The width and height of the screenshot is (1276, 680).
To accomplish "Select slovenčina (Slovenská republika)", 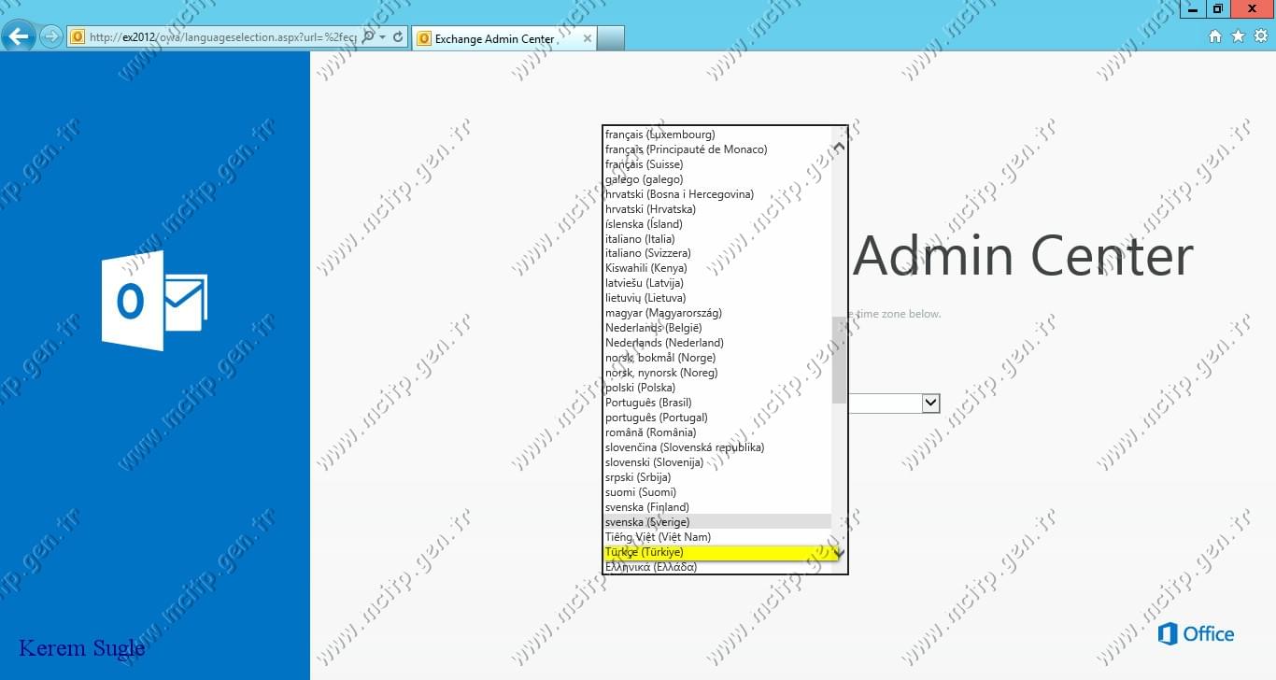I will tap(717, 447).
